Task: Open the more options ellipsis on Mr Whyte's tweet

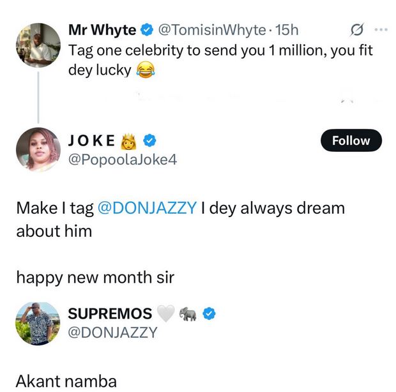Action: pos(381,30)
